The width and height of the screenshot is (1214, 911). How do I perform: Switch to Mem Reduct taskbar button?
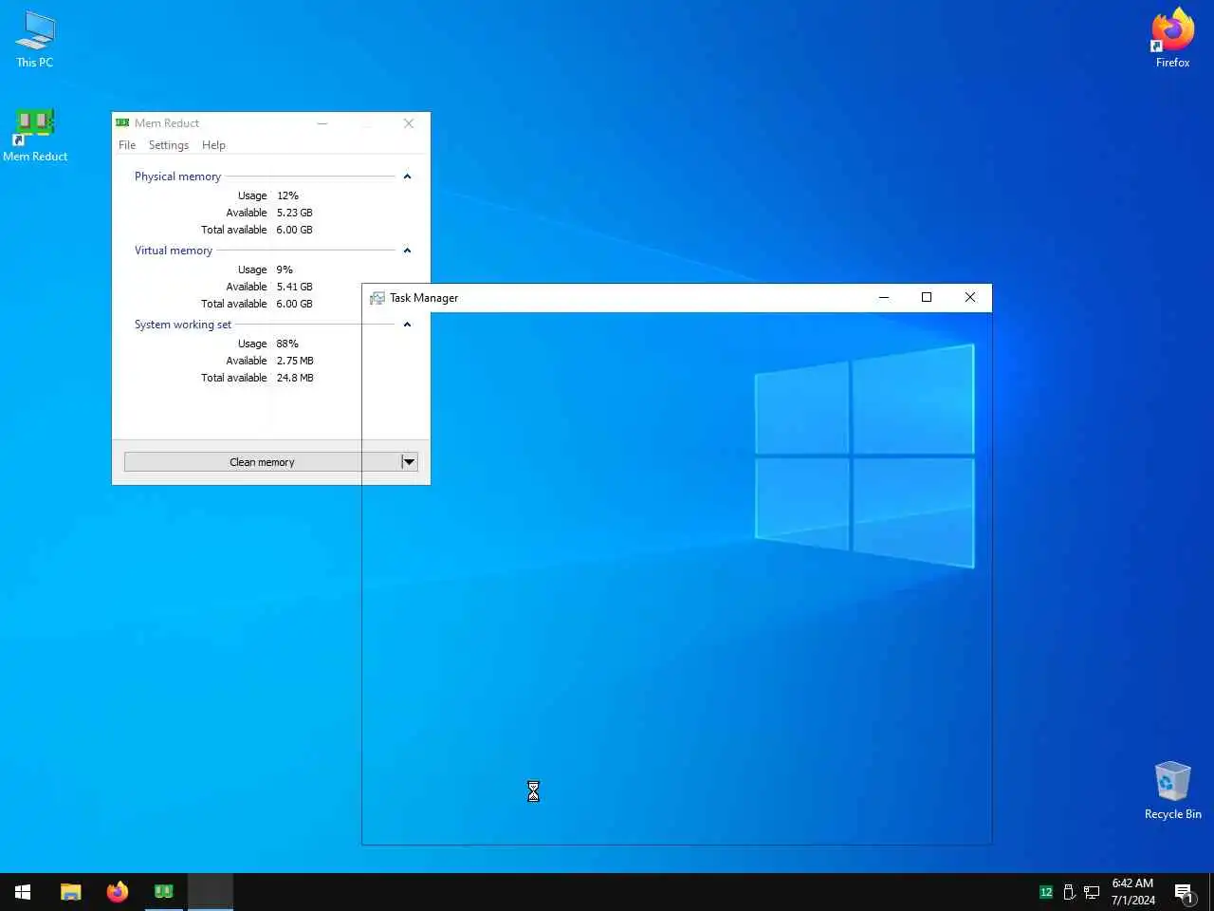164,892
